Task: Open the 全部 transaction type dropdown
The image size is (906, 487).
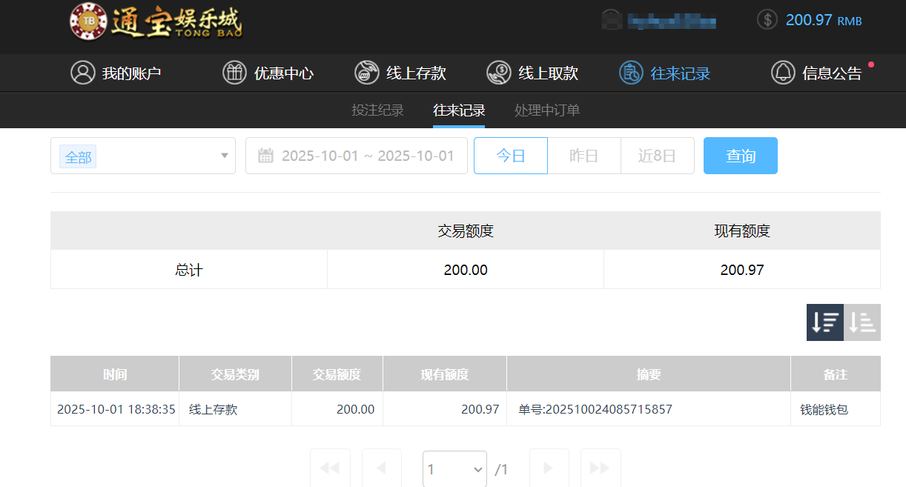Action: pyautogui.click(x=142, y=156)
